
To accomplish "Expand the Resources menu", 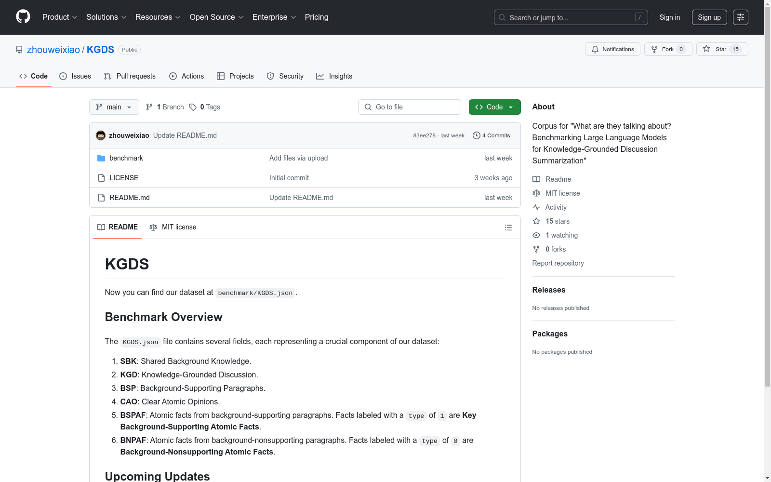I will point(158,17).
